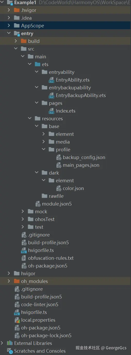Click the entry-level hvigorfile.ts TS icon
This screenshot has height=355, width=131.
click(24, 250)
